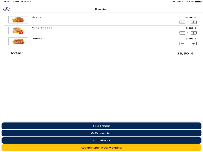
Task: Tap the battery indicator icon
Action: pyautogui.click(x=198, y=1)
